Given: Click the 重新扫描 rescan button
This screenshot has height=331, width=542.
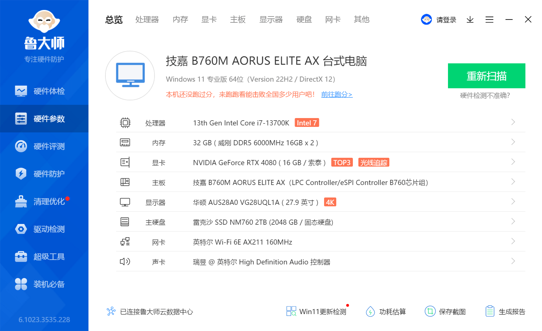Looking at the screenshot, I should click(x=486, y=76).
